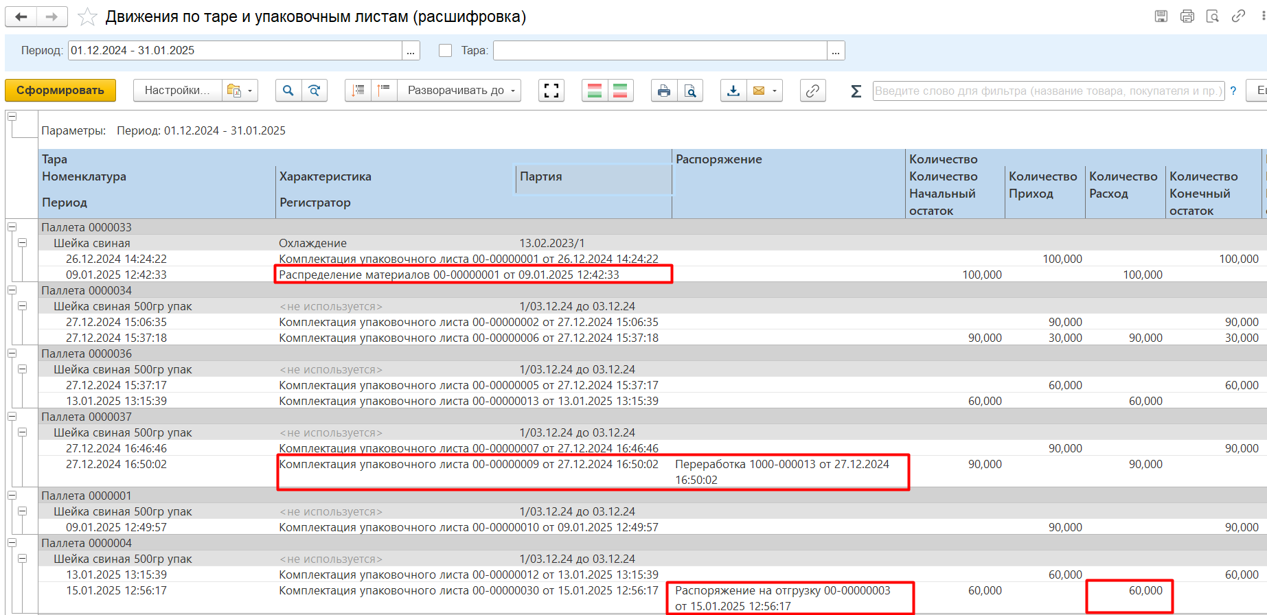Click the printer icon in report toolbar

click(663, 91)
